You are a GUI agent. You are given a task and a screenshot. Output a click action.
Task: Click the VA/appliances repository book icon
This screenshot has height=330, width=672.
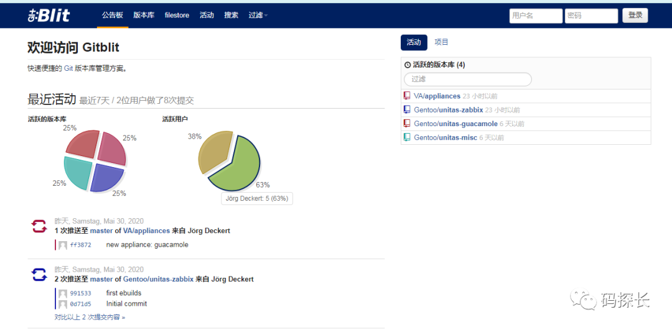407,96
